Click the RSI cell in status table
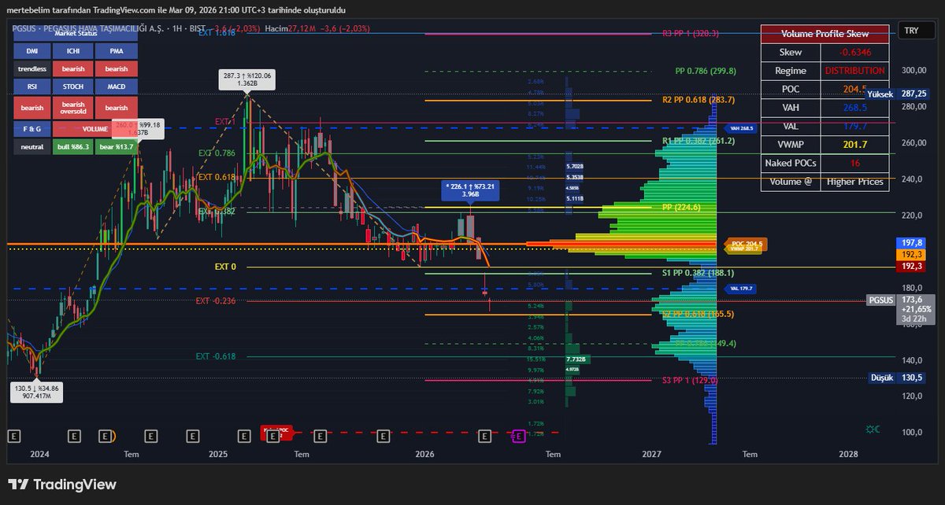 point(32,86)
